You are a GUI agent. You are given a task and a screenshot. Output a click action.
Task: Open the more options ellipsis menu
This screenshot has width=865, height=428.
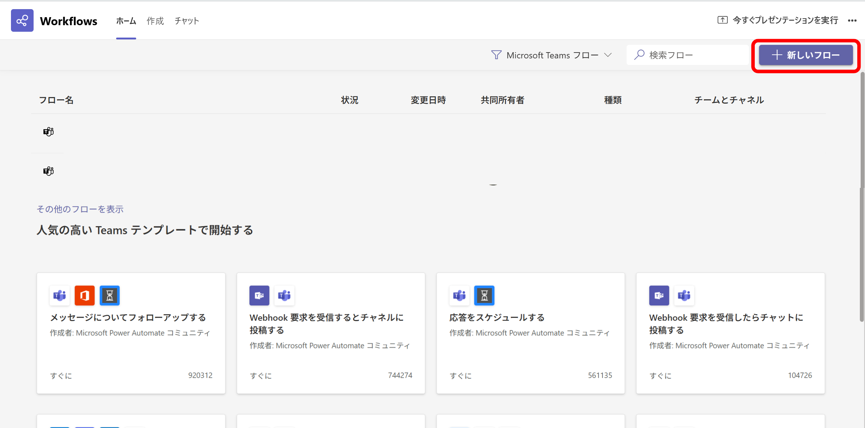852,21
